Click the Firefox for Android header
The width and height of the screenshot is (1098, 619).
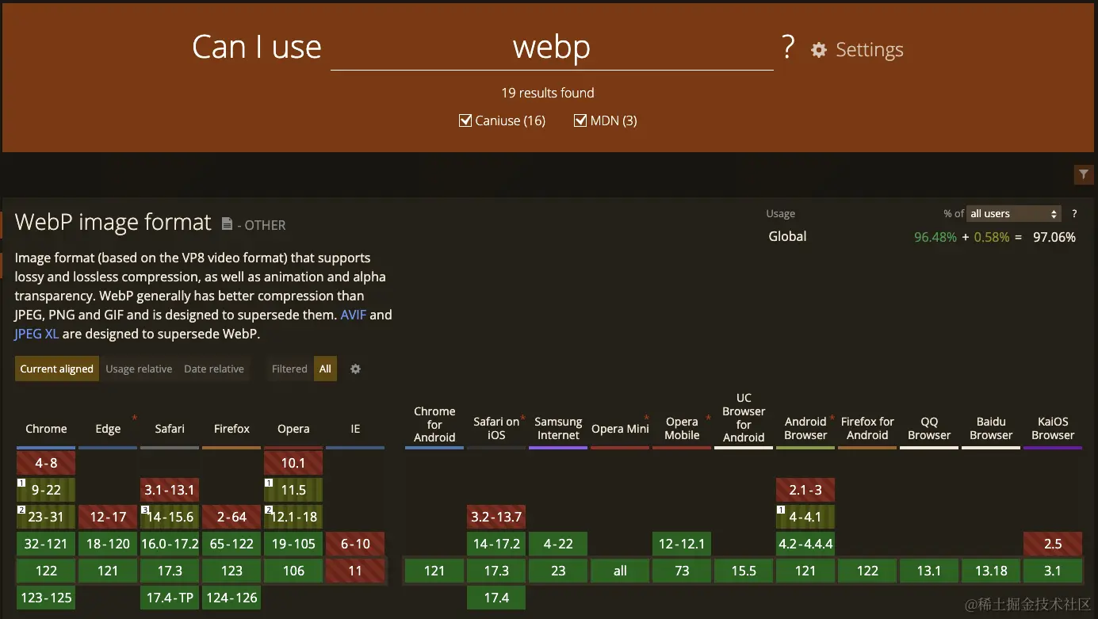[x=867, y=428]
